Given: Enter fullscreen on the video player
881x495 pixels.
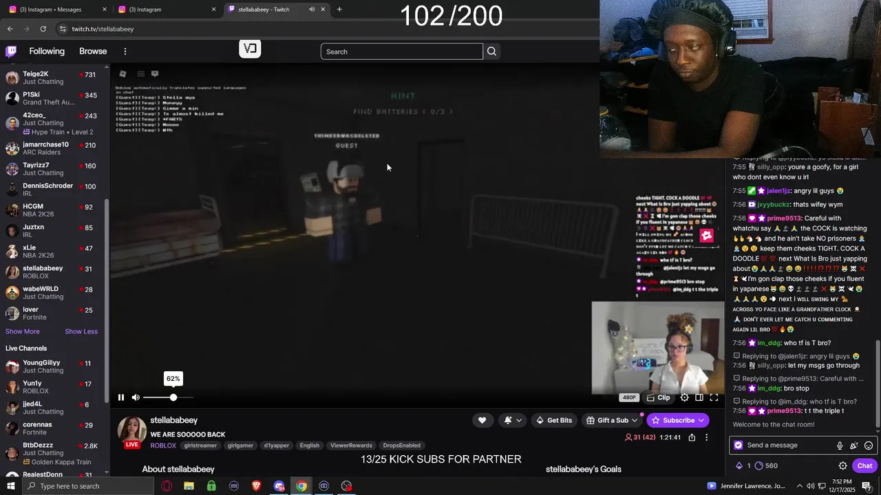Looking at the screenshot, I should pos(714,397).
